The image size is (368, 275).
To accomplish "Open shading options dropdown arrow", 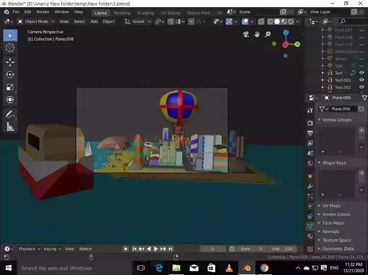I will tap(297, 21).
